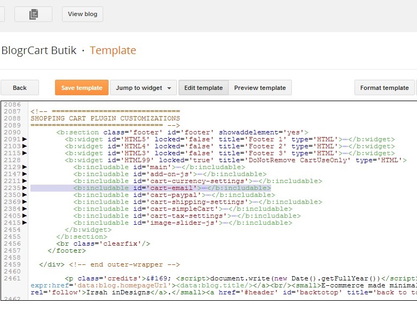The height and width of the screenshot is (312, 417).
Task: Expand cart-paypal fold arrow at line 2350
Action: (25, 195)
